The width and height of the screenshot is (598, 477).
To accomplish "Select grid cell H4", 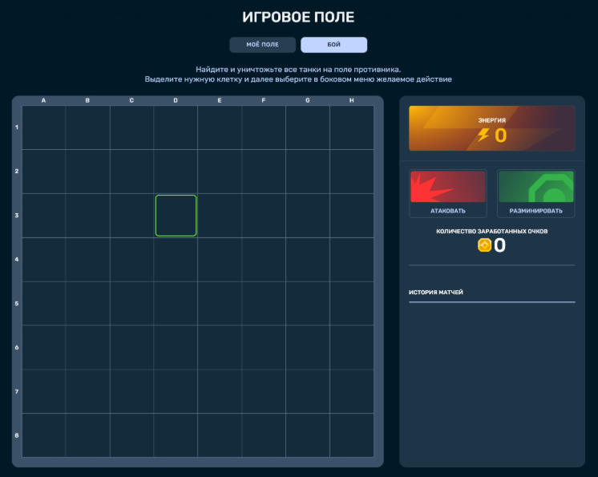I will click(x=352, y=259).
